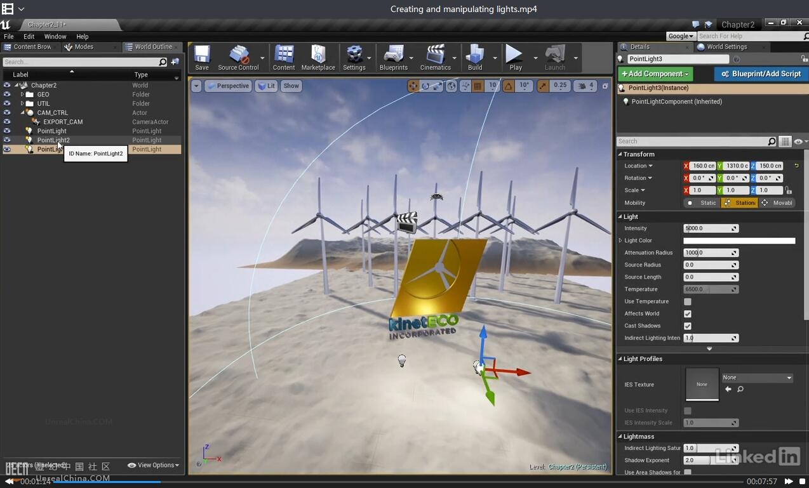Click the video player menu icon

click(x=8, y=9)
